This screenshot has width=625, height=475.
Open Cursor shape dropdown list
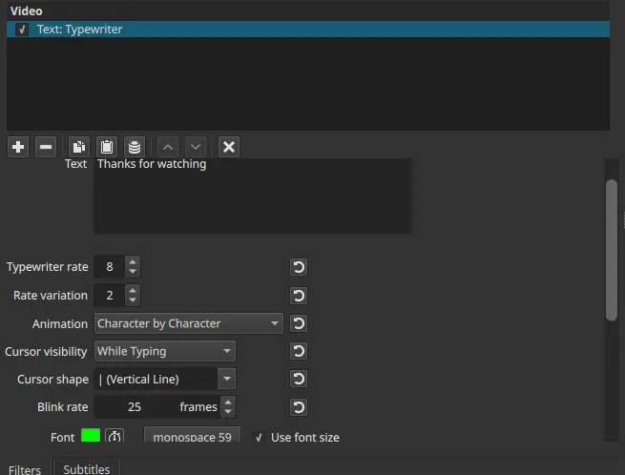[x=164, y=380]
